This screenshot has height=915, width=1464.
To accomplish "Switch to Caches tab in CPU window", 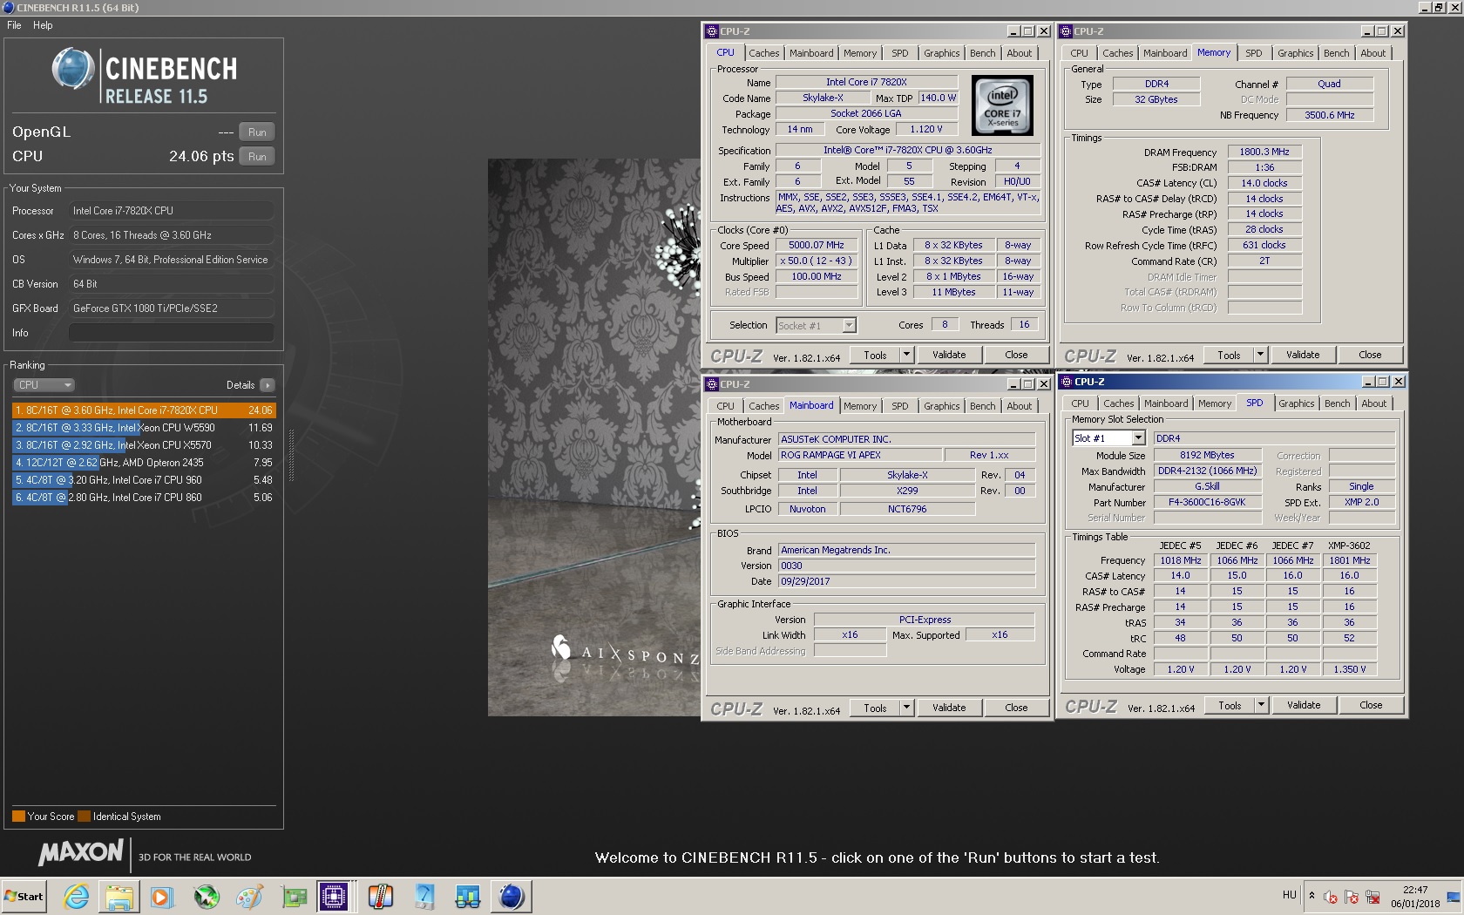I will (x=764, y=53).
